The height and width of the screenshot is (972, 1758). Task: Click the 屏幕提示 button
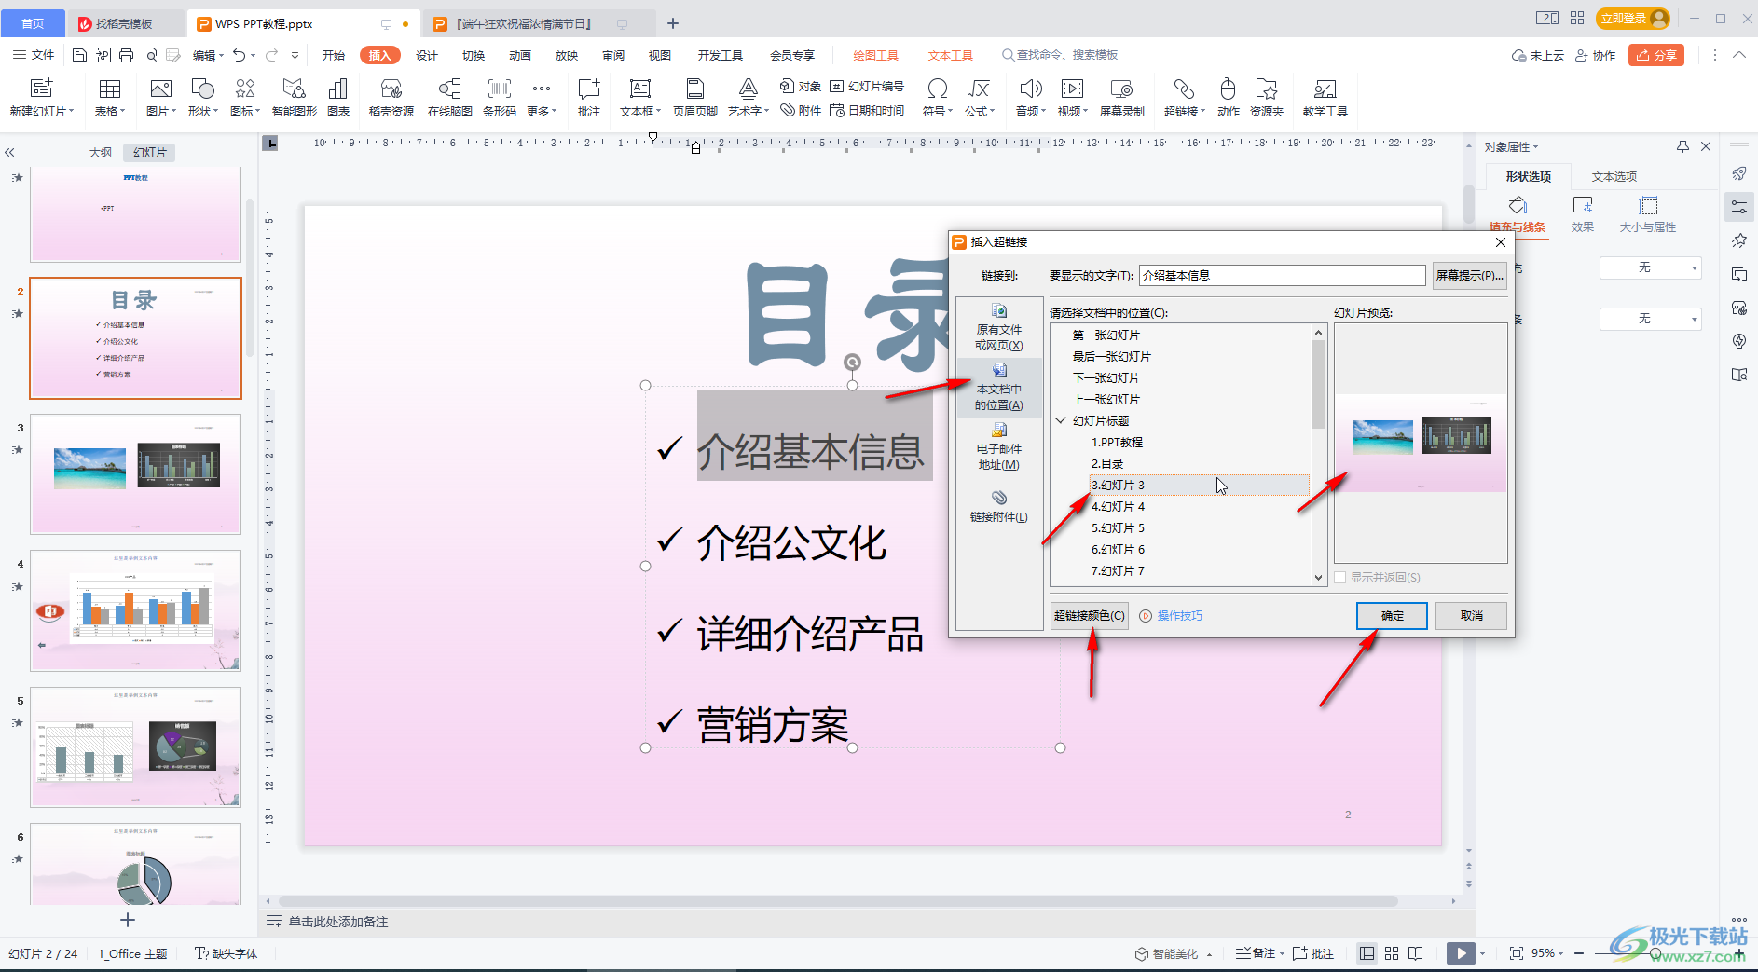point(1469,275)
